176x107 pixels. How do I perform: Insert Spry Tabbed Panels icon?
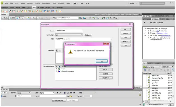(48, 11)
